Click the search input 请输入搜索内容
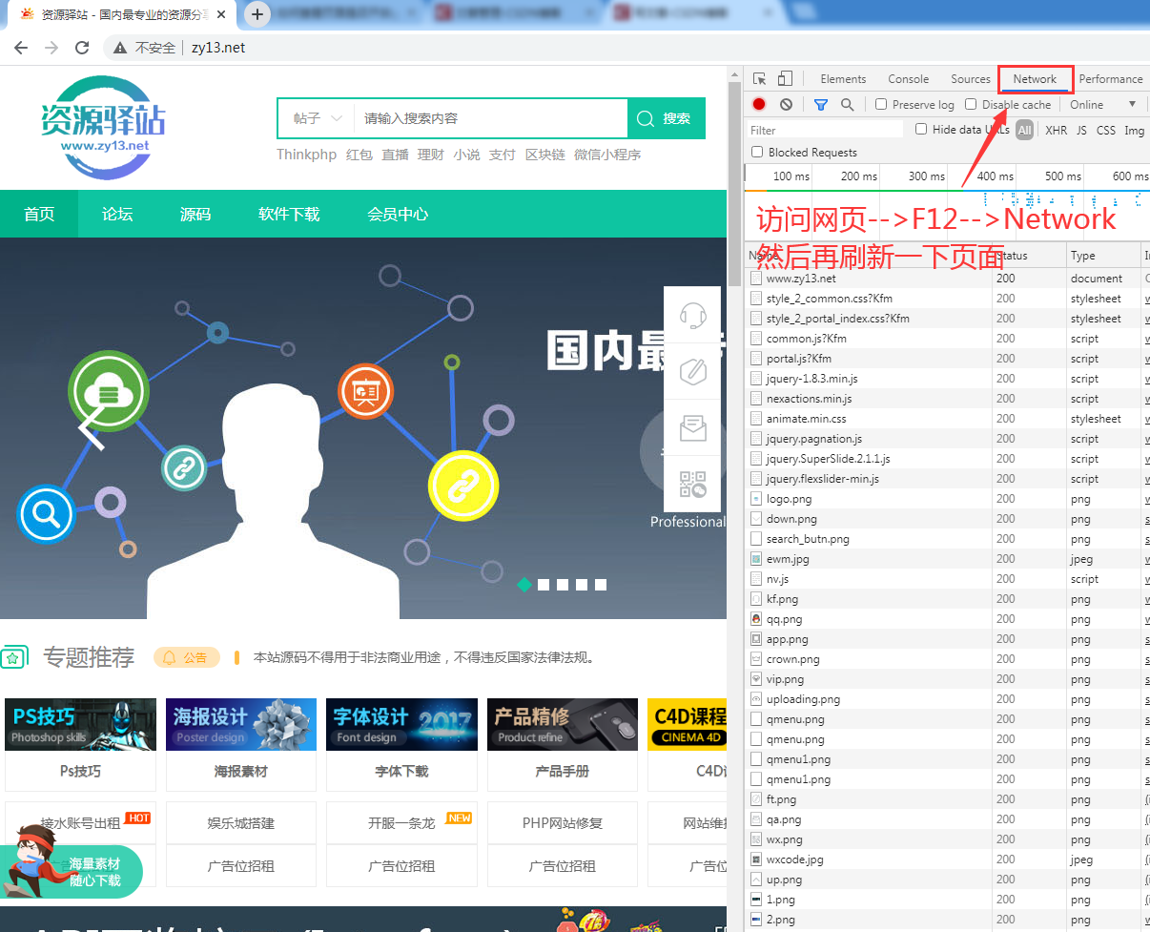 point(490,118)
